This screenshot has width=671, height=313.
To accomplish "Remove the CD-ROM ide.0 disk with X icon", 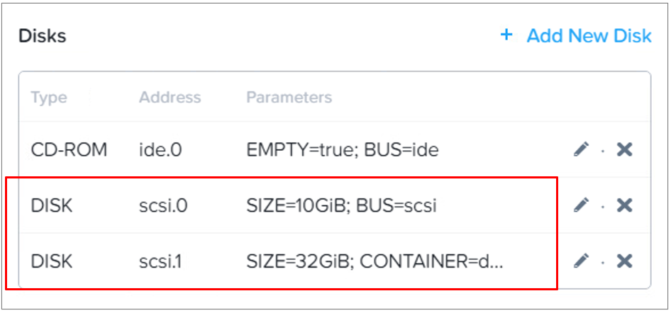I will [624, 149].
